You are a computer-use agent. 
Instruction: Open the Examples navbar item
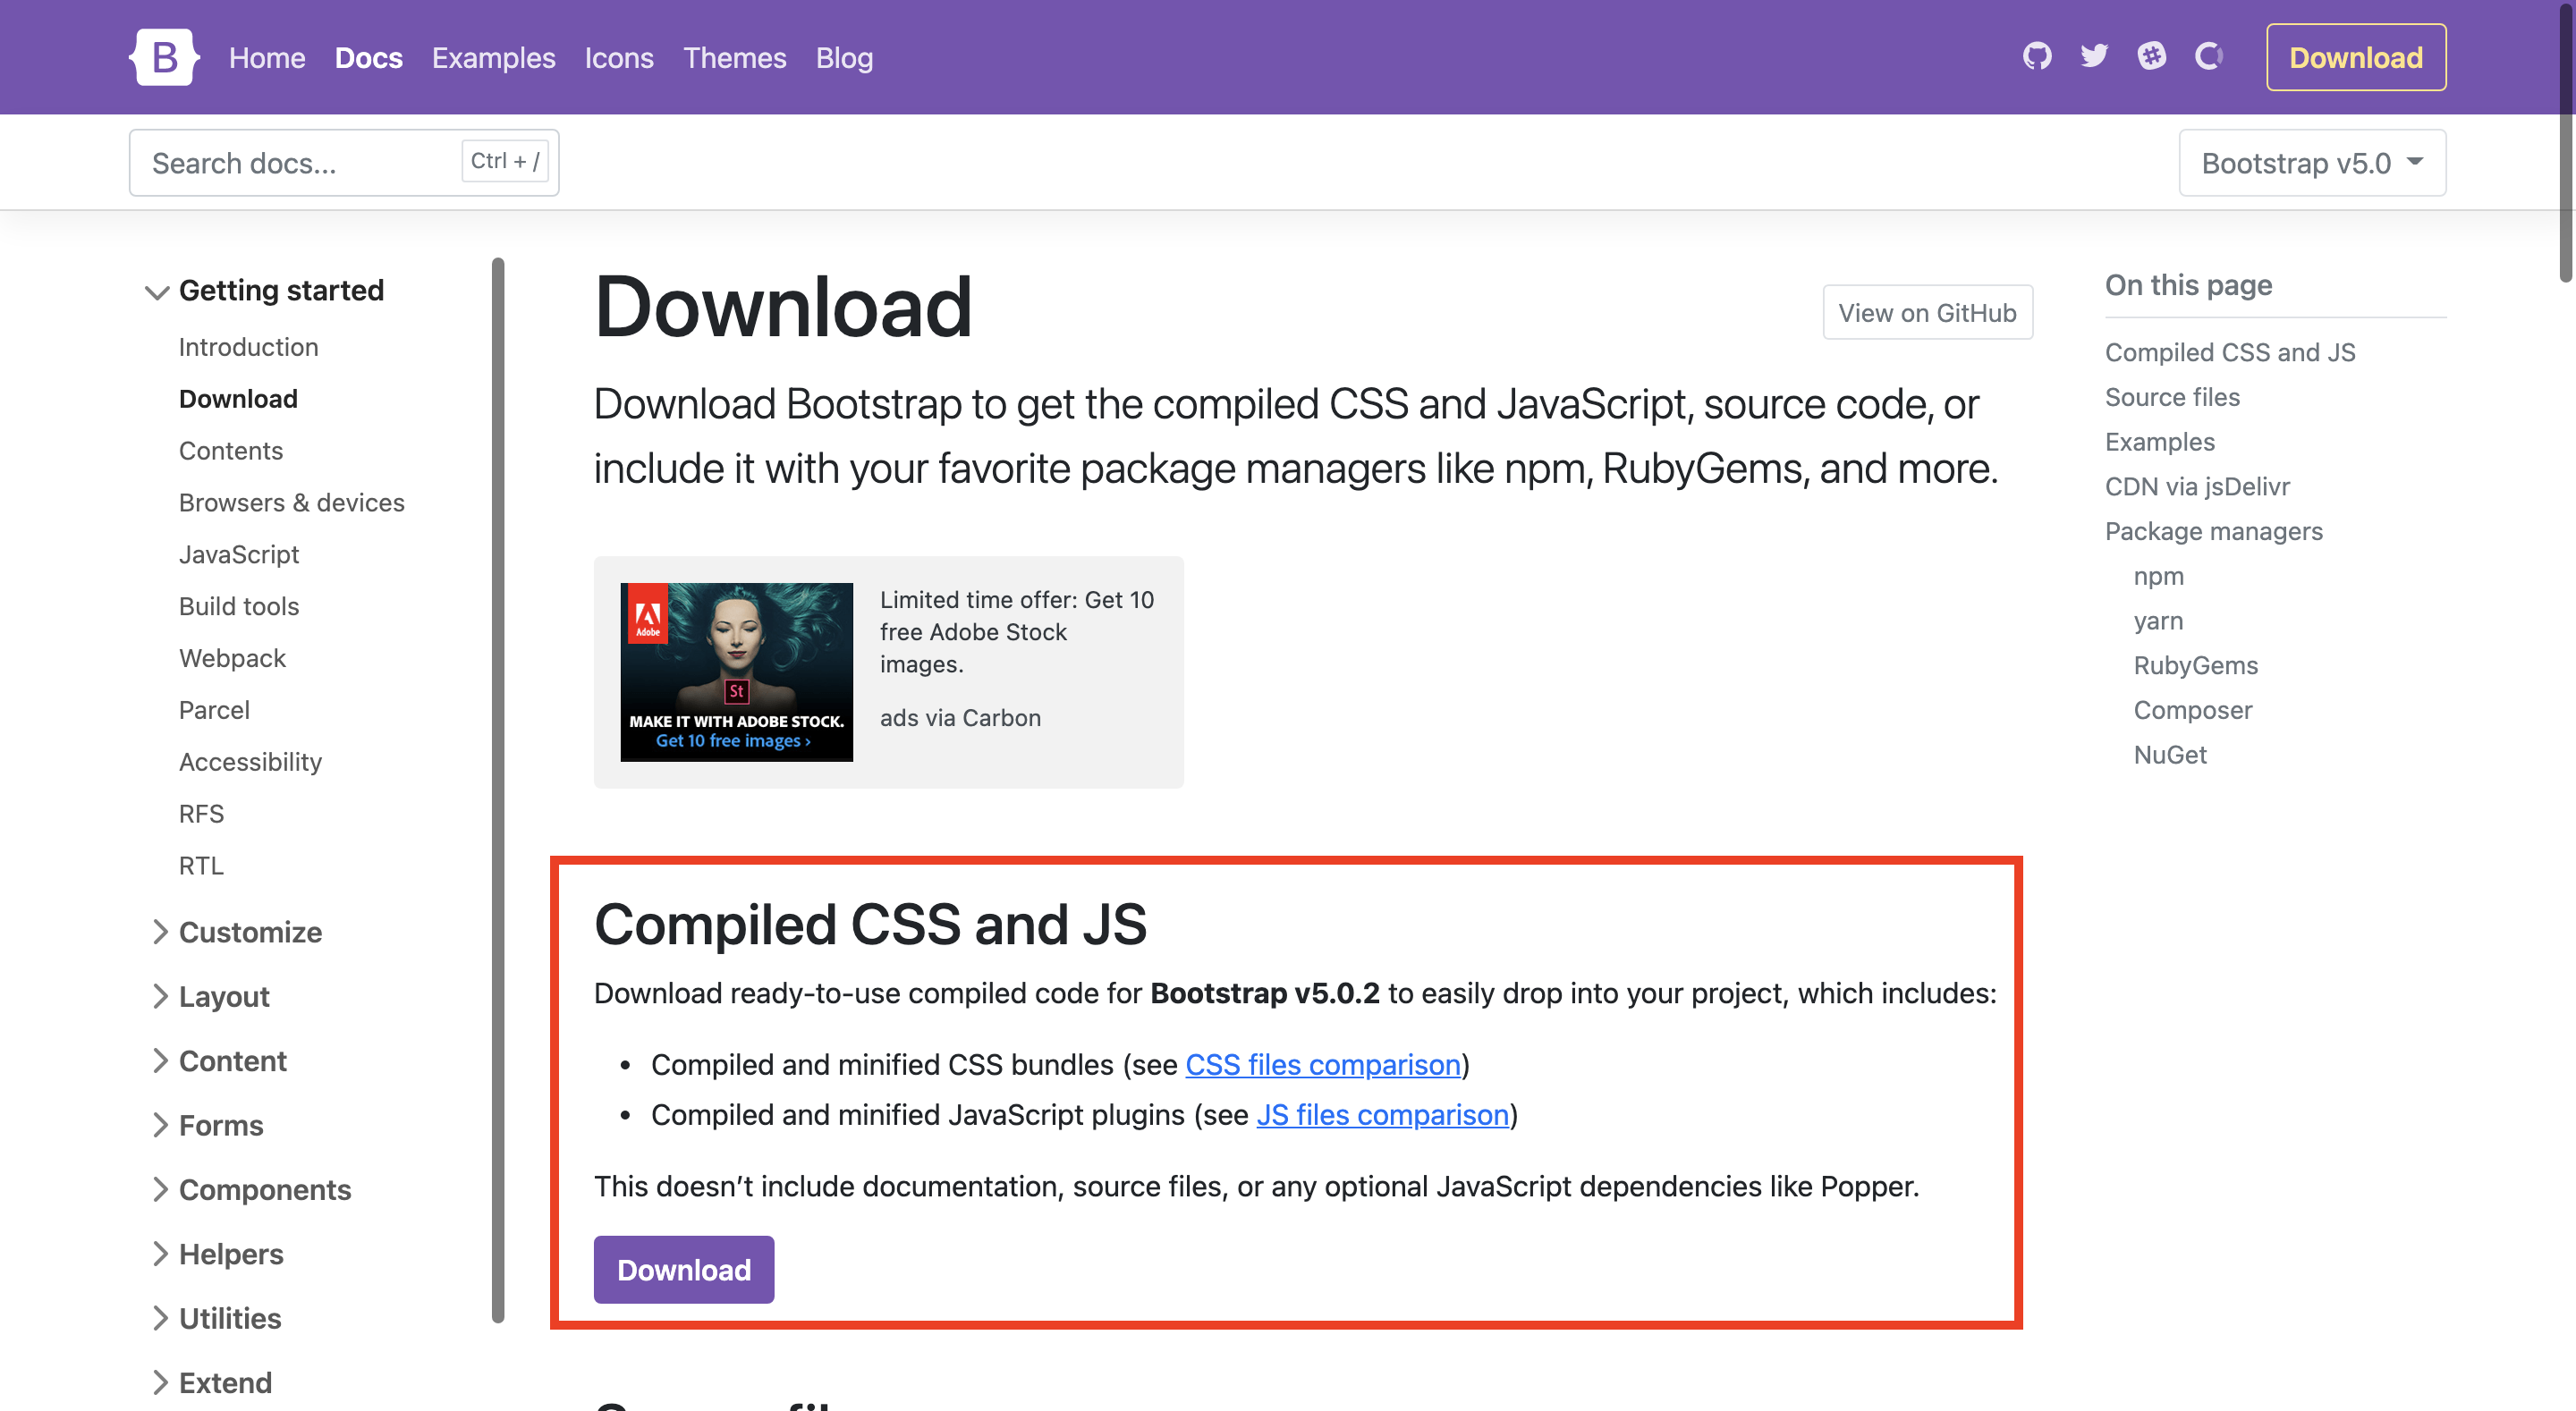pos(493,58)
